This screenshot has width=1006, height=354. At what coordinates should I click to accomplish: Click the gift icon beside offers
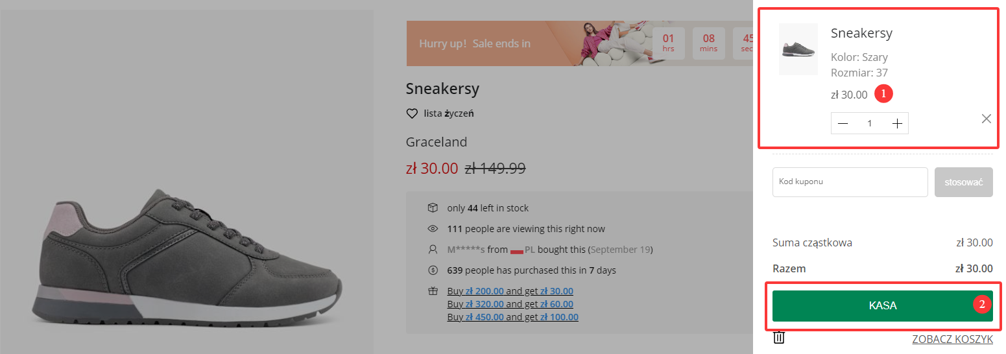[x=433, y=291]
